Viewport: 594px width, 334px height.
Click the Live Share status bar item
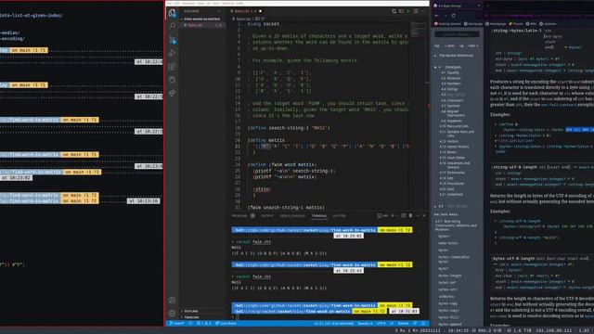point(226,324)
